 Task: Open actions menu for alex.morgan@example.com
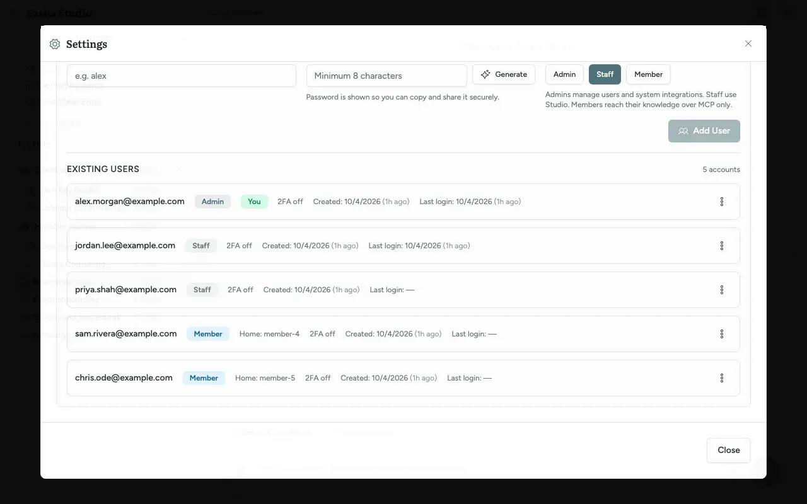722,202
